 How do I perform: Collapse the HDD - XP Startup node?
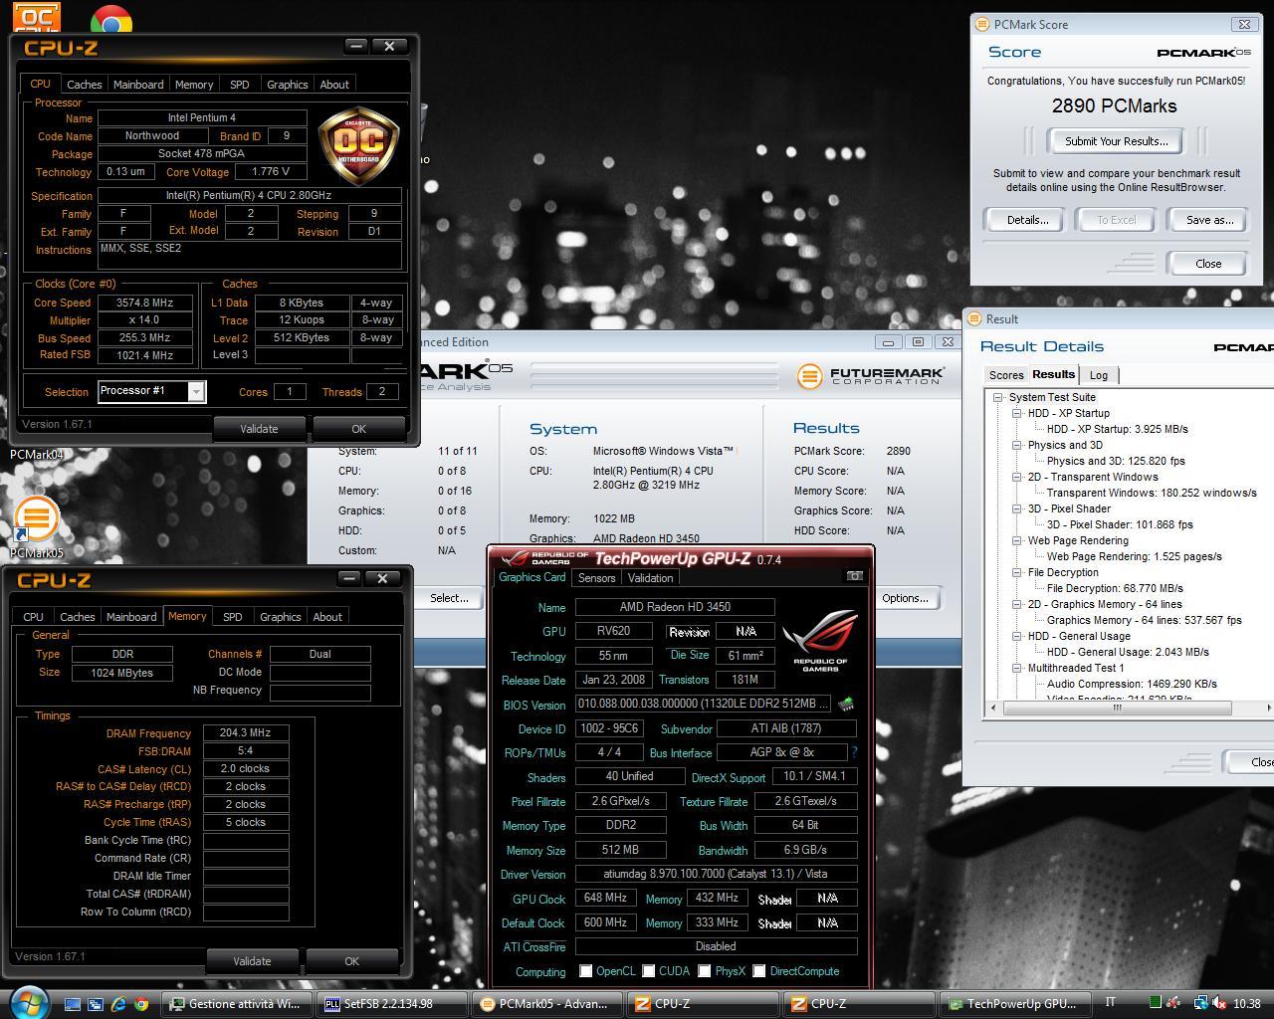(x=1017, y=413)
